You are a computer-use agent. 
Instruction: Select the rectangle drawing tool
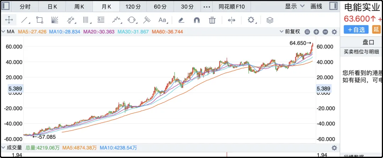click(39, 20)
